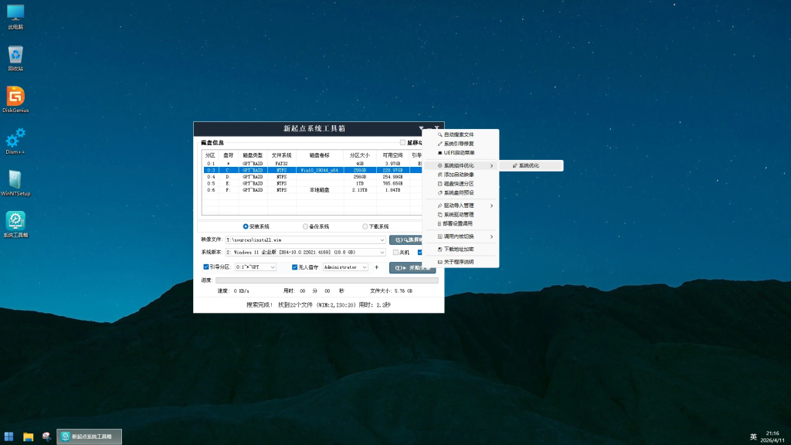Select the 备份系统 radio button
This screenshot has height=445, width=791.
[x=306, y=226]
